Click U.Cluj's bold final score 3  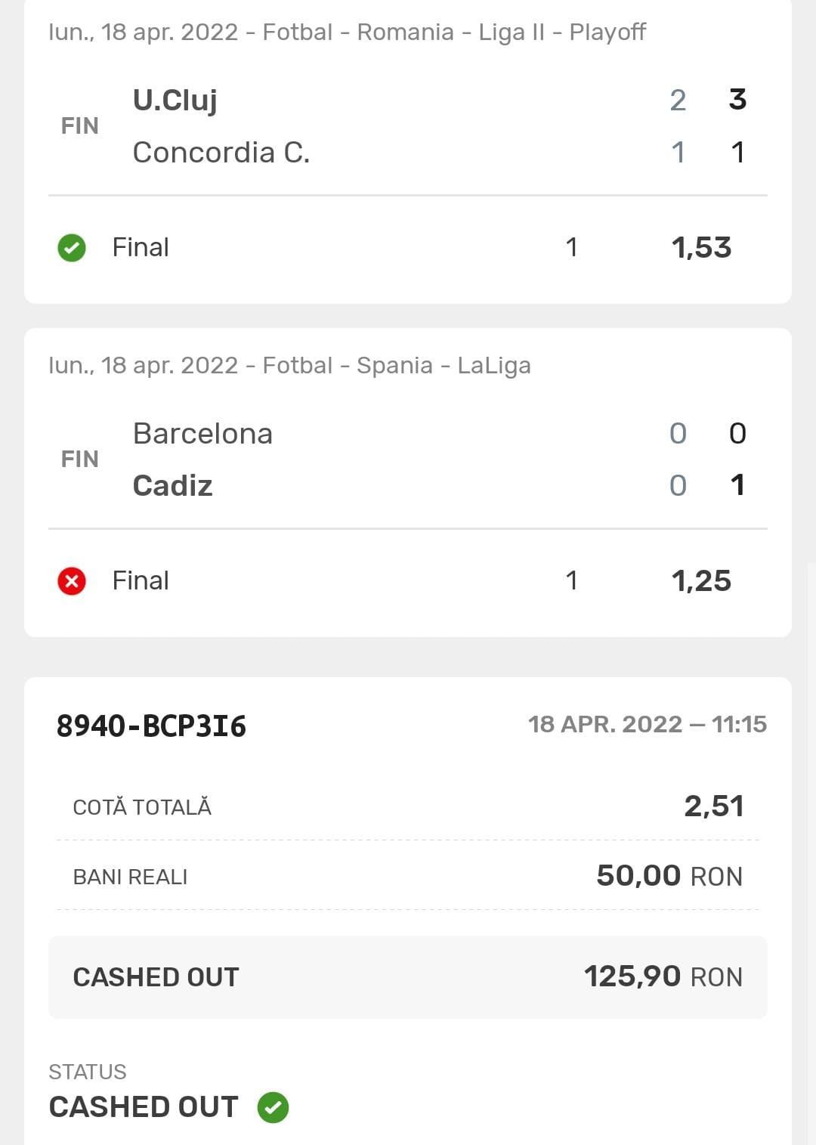pos(737,100)
